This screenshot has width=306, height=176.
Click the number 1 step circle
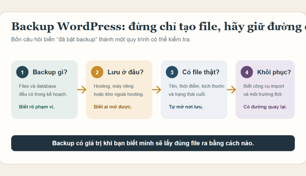(22, 72)
